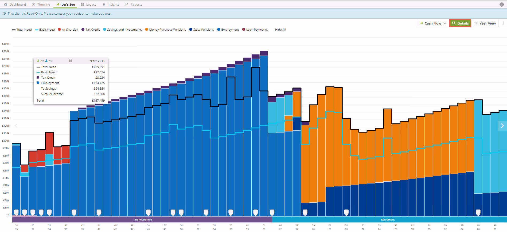The image size is (507, 232).
Task: Toggle the Loan Payments legend series
Action: (255, 30)
